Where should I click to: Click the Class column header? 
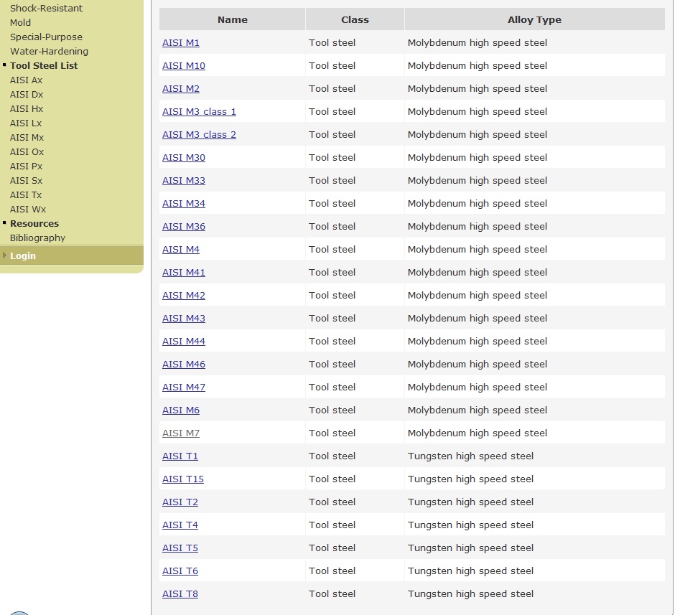(x=355, y=20)
